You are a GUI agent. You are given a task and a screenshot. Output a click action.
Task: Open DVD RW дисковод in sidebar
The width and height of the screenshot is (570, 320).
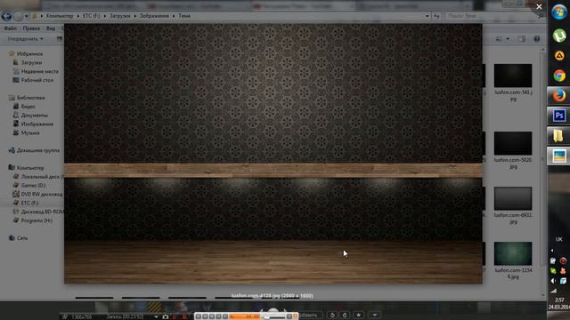[x=42, y=194]
